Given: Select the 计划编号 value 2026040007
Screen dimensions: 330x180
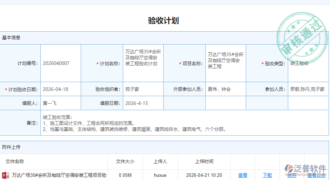Looking at the screenshot, I should [56, 63].
